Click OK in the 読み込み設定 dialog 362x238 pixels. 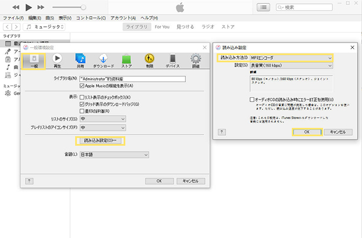(x=307, y=132)
